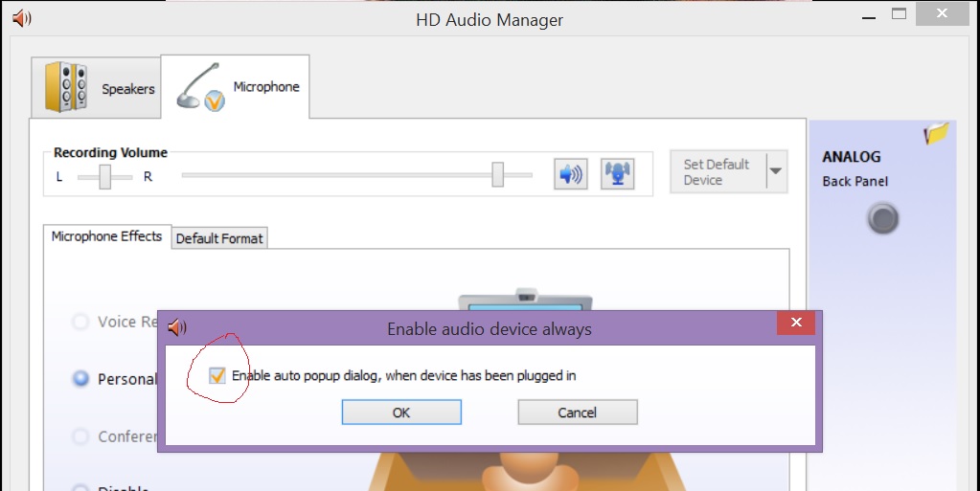Select the Conference radio option

[x=80, y=436]
